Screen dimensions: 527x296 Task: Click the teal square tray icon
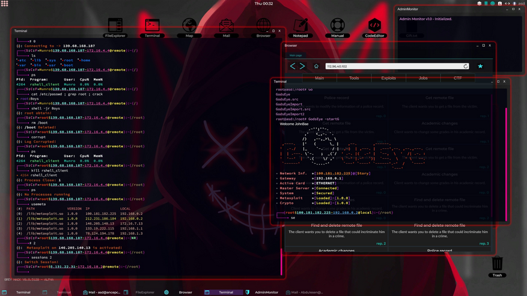[x=486, y=4]
